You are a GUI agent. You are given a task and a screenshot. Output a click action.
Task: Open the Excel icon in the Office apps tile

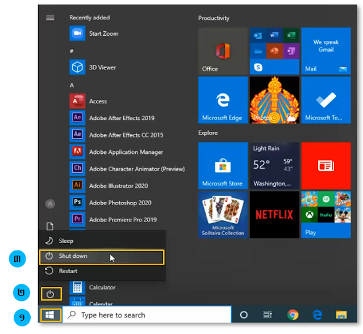(291, 35)
